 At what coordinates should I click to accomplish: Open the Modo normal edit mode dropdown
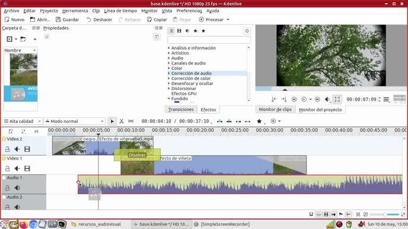pos(74,121)
